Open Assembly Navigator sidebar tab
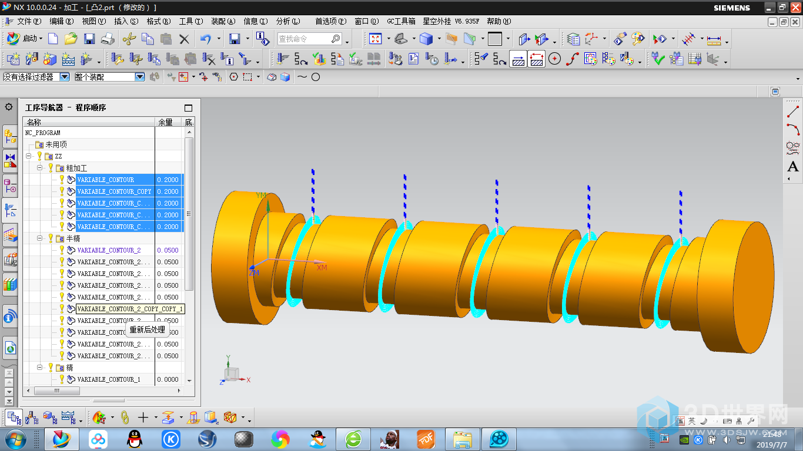 [10, 137]
